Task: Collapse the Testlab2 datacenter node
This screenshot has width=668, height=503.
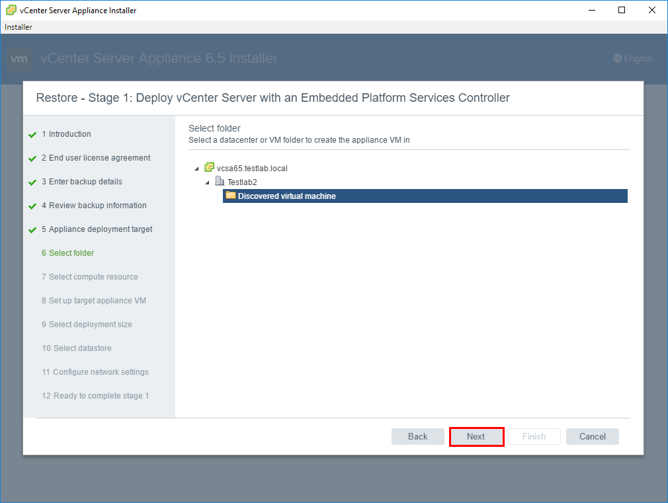Action: tap(208, 182)
